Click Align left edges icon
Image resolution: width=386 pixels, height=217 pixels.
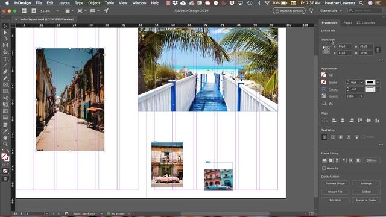[x=334, y=121]
